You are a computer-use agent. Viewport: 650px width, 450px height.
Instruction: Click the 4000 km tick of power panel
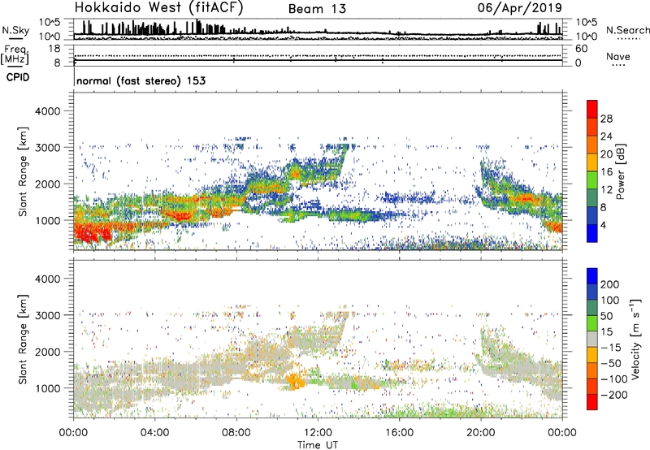48,111
